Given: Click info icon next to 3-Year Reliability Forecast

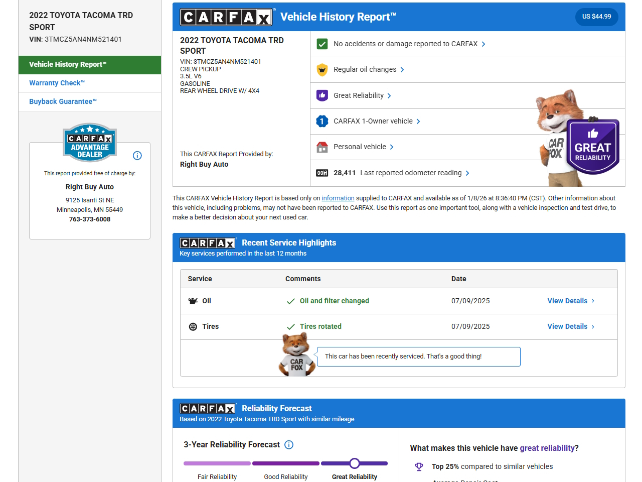Looking at the screenshot, I should pyautogui.click(x=289, y=445).
